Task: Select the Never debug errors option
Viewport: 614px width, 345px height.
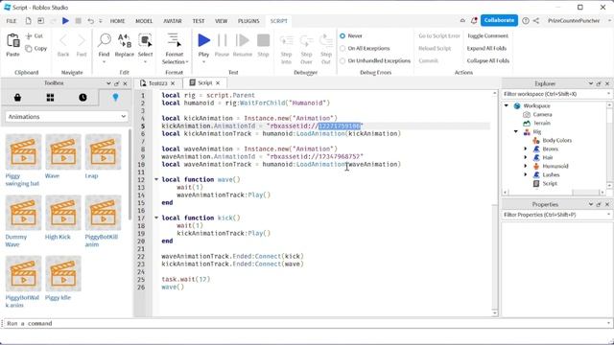Action: (x=342, y=36)
